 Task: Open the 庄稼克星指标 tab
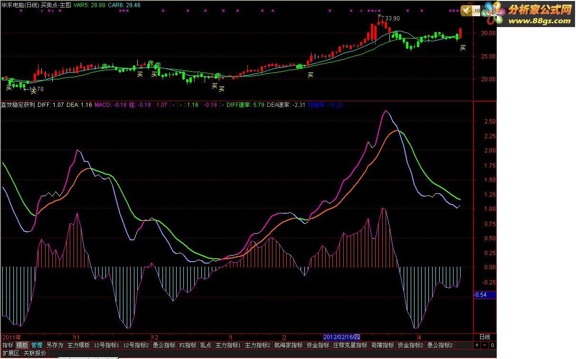click(350, 345)
